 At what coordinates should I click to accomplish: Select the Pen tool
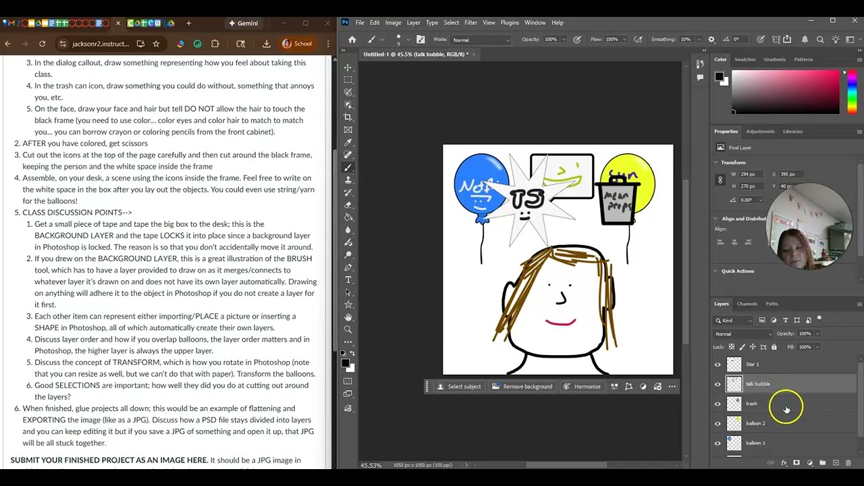tap(348, 267)
